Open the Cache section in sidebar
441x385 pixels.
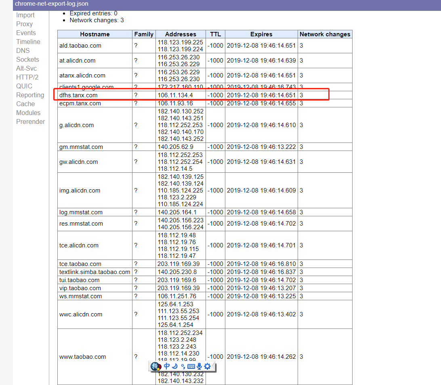25,104
